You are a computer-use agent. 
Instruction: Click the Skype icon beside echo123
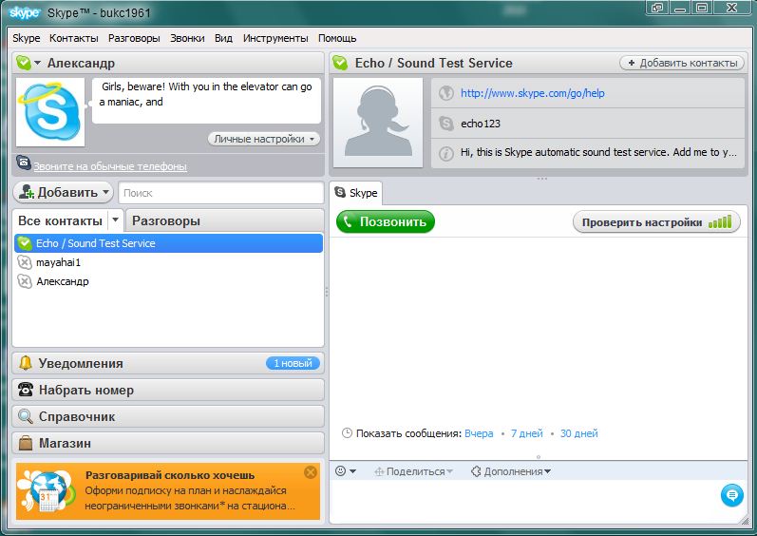[446, 124]
